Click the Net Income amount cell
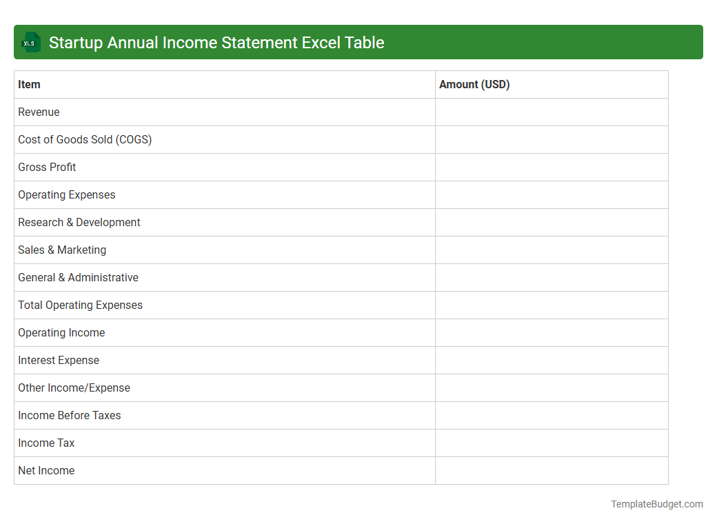Viewport: 717px width, 524px height. click(x=552, y=470)
